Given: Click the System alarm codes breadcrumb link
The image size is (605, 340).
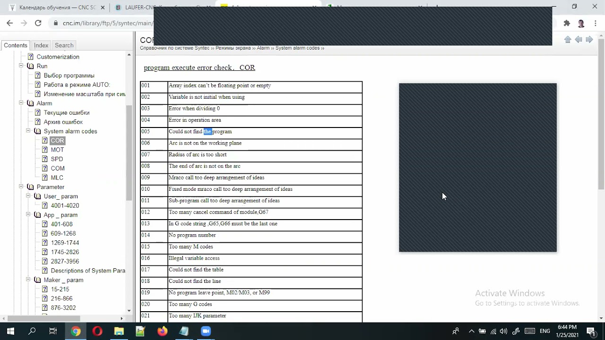Looking at the screenshot, I should click(297, 48).
